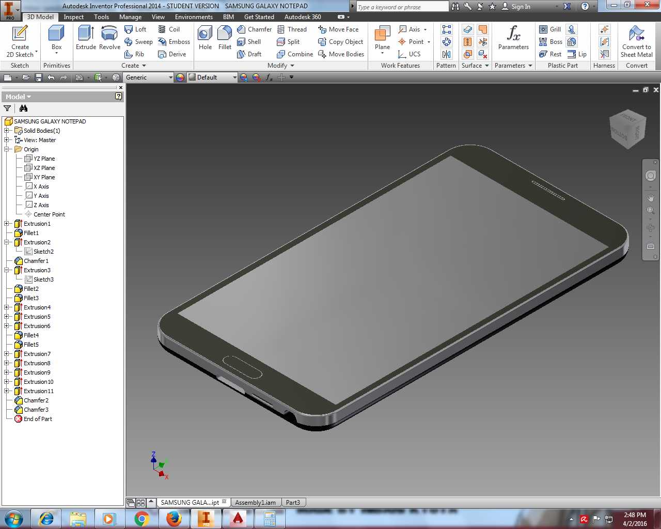Image resolution: width=661 pixels, height=529 pixels.
Task: Expand the Extrusion1 tree node
Action: (7, 224)
